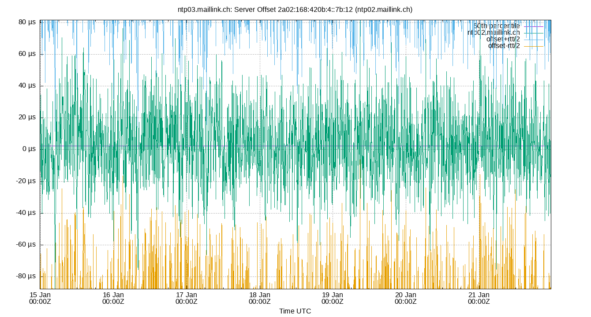This screenshot has width=591, height=317.
Task: Click the 60 µs y-axis label
Action: click(27, 54)
